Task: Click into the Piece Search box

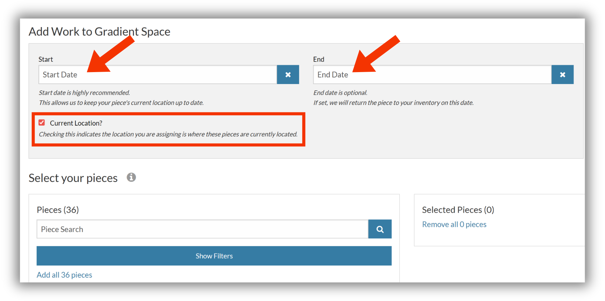Action: 202,229
